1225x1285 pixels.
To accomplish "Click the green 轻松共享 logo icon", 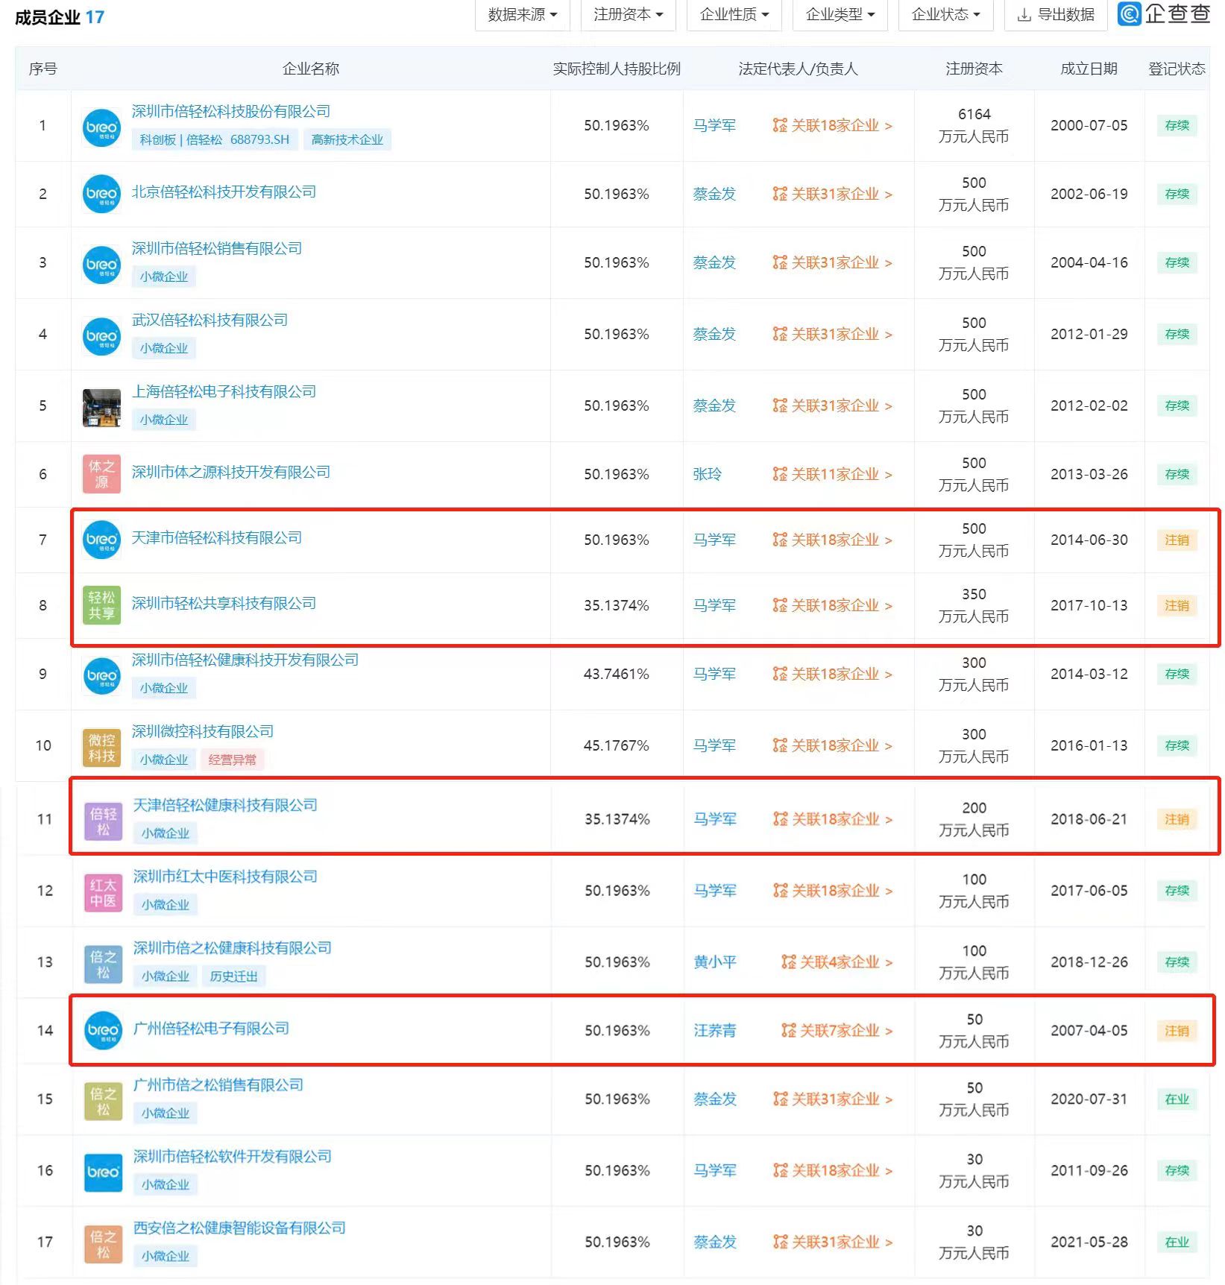I will click(x=101, y=605).
